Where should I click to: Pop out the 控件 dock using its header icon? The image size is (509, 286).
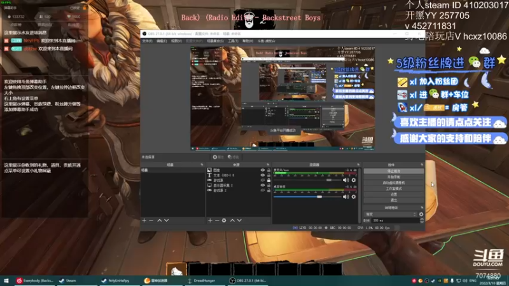coord(422,165)
